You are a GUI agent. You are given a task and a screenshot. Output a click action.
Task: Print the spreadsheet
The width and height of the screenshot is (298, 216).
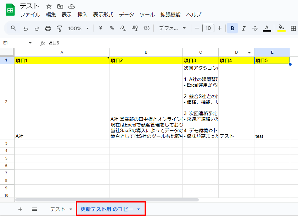pos(48,28)
